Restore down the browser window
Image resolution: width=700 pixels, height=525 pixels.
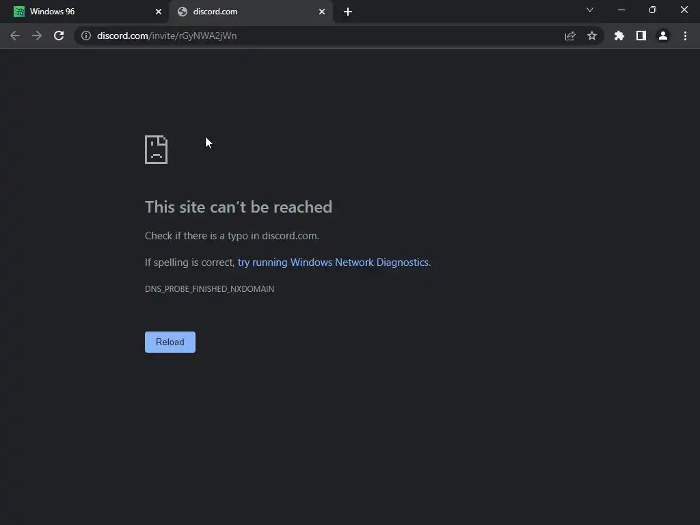(653, 10)
